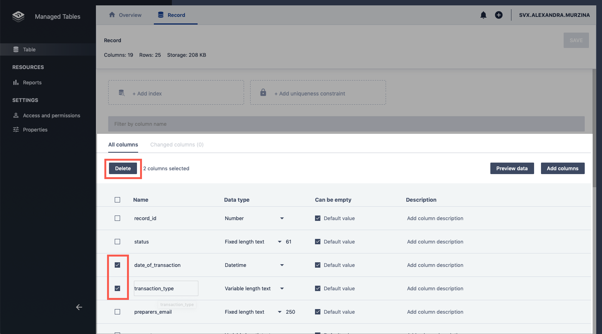
Task: Delete the selected columns
Action: click(x=123, y=168)
